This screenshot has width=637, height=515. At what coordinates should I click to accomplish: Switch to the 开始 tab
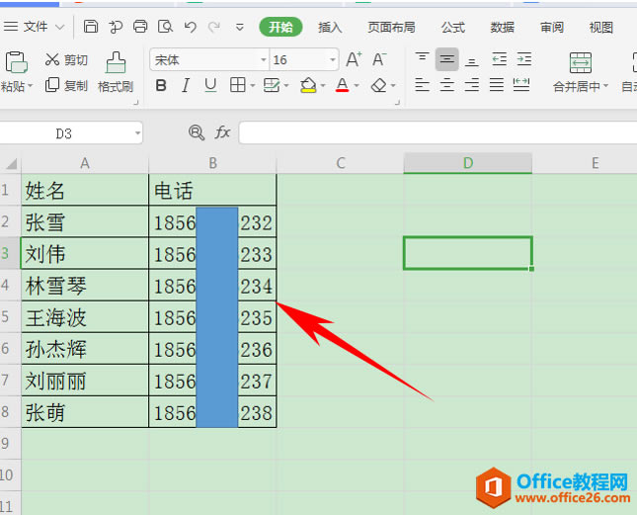click(x=280, y=27)
